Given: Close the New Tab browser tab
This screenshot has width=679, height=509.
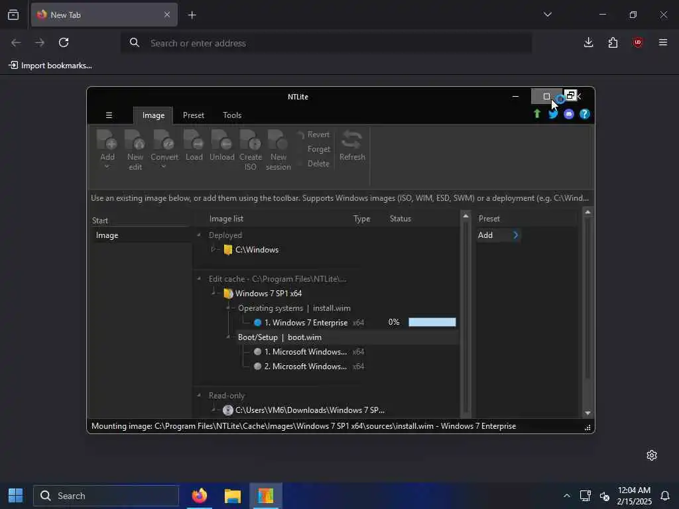Looking at the screenshot, I should (x=166, y=15).
